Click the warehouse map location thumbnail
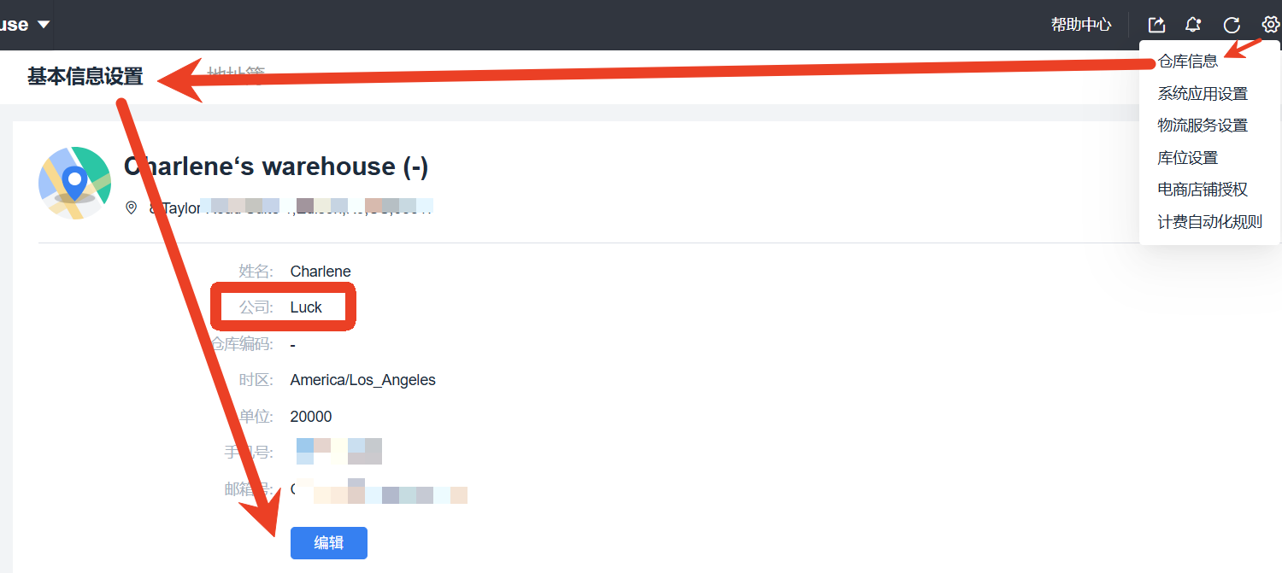Viewport: 1282px width, 573px height. 75,184
